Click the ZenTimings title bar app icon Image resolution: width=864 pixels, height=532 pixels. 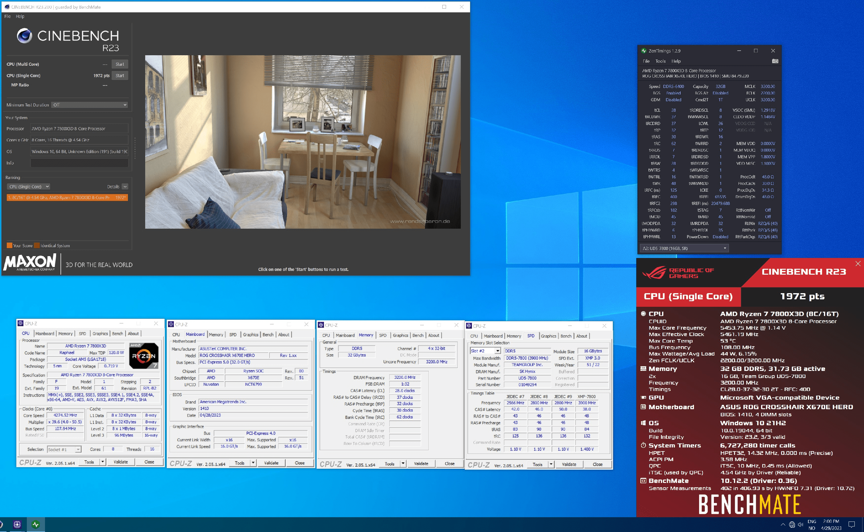(644, 51)
